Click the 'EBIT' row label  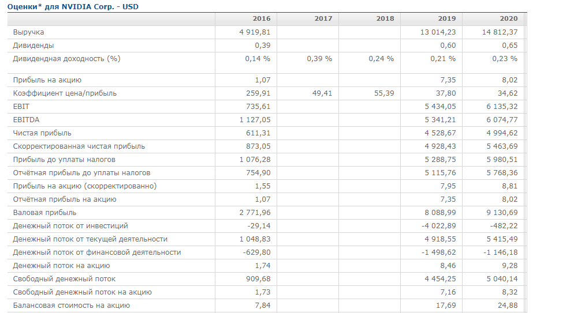coord(21,106)
